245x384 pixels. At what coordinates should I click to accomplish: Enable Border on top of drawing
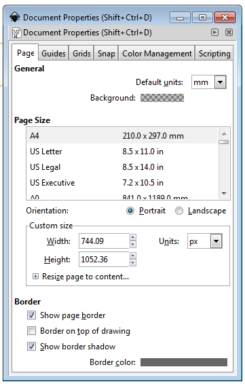tap(31, 331)
